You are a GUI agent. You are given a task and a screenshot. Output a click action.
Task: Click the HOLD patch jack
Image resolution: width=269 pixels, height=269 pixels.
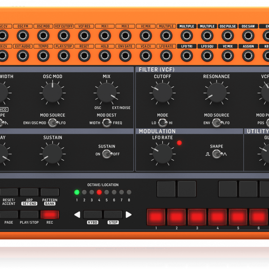coord(104,55)
